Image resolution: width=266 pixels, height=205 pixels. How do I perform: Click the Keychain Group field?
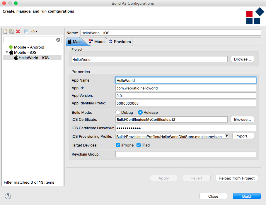[186, 154]
